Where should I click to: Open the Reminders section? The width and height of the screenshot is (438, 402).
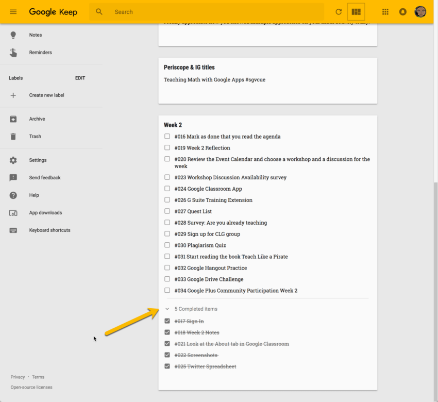41,53
